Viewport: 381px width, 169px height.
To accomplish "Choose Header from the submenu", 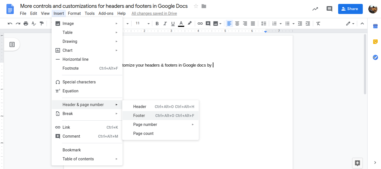I will pyautogui.click(x=160, y=107).
